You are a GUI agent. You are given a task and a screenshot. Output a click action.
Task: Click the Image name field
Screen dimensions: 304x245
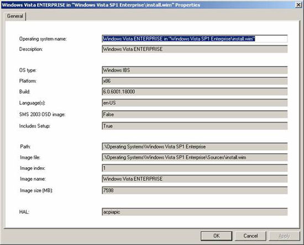(x=195, y=179)
